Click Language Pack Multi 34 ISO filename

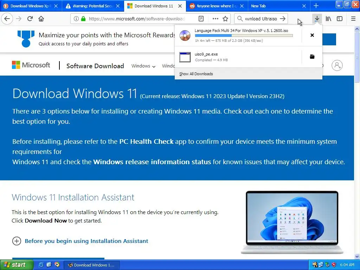(241, 31)
